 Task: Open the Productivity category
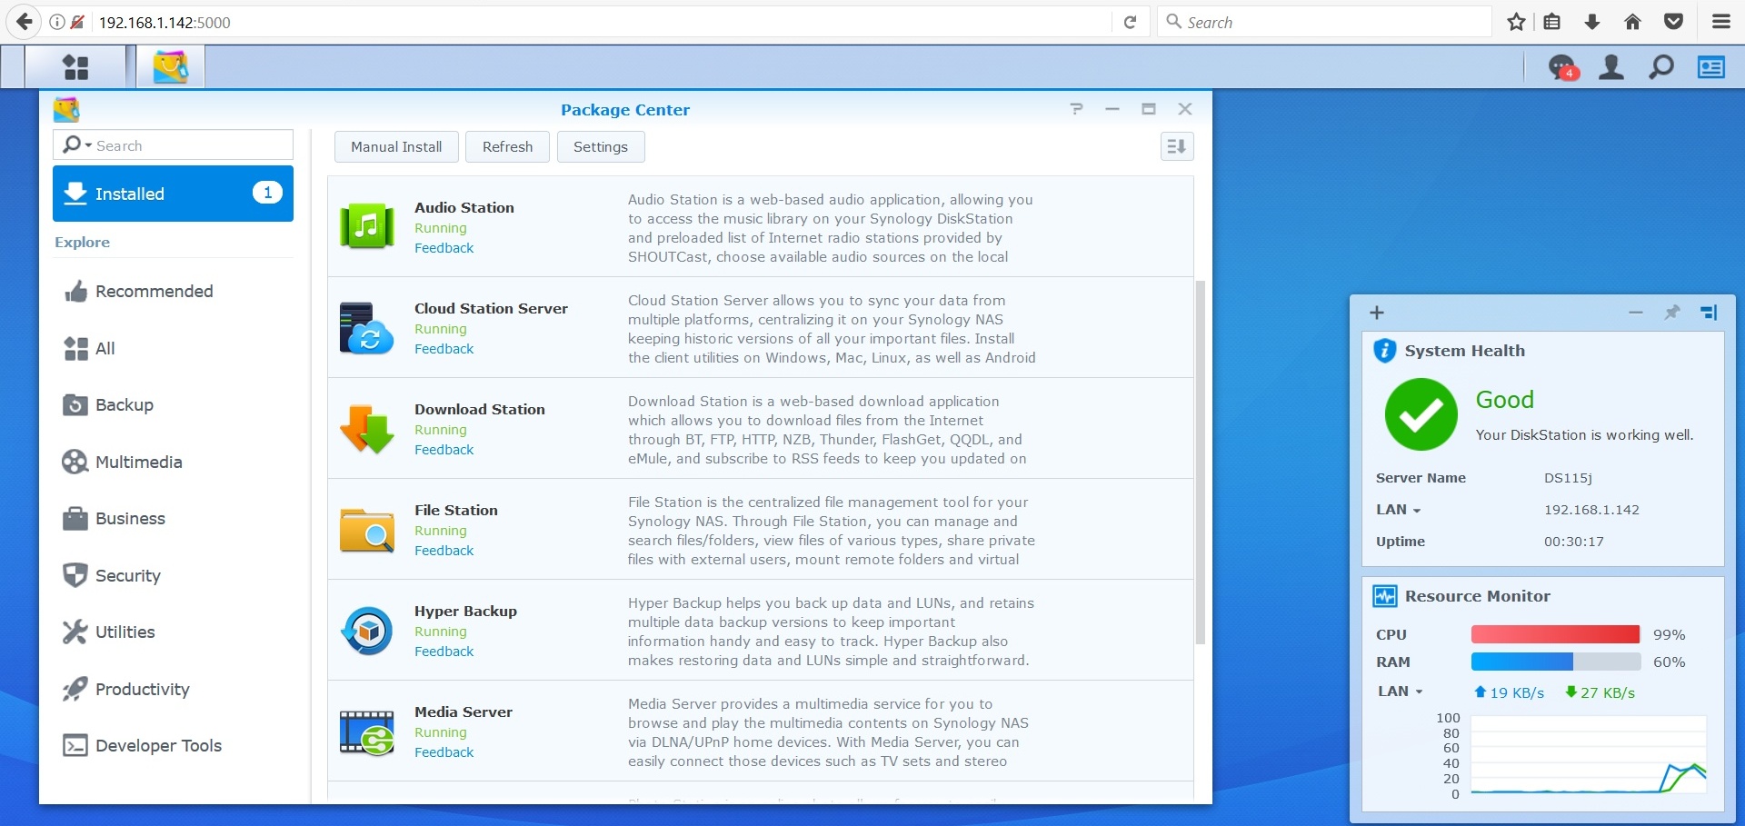click(x=173, y=690)
